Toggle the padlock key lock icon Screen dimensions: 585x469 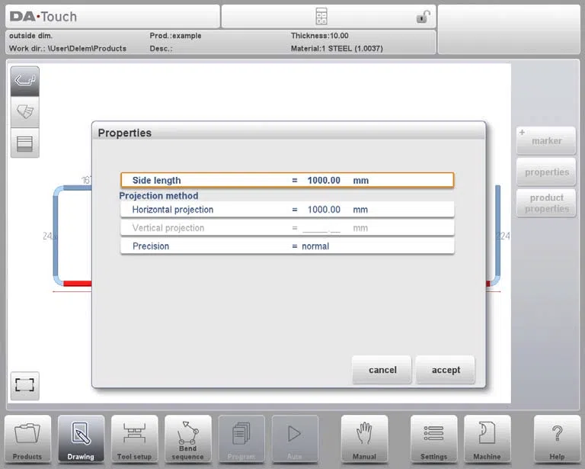[423, 17]
